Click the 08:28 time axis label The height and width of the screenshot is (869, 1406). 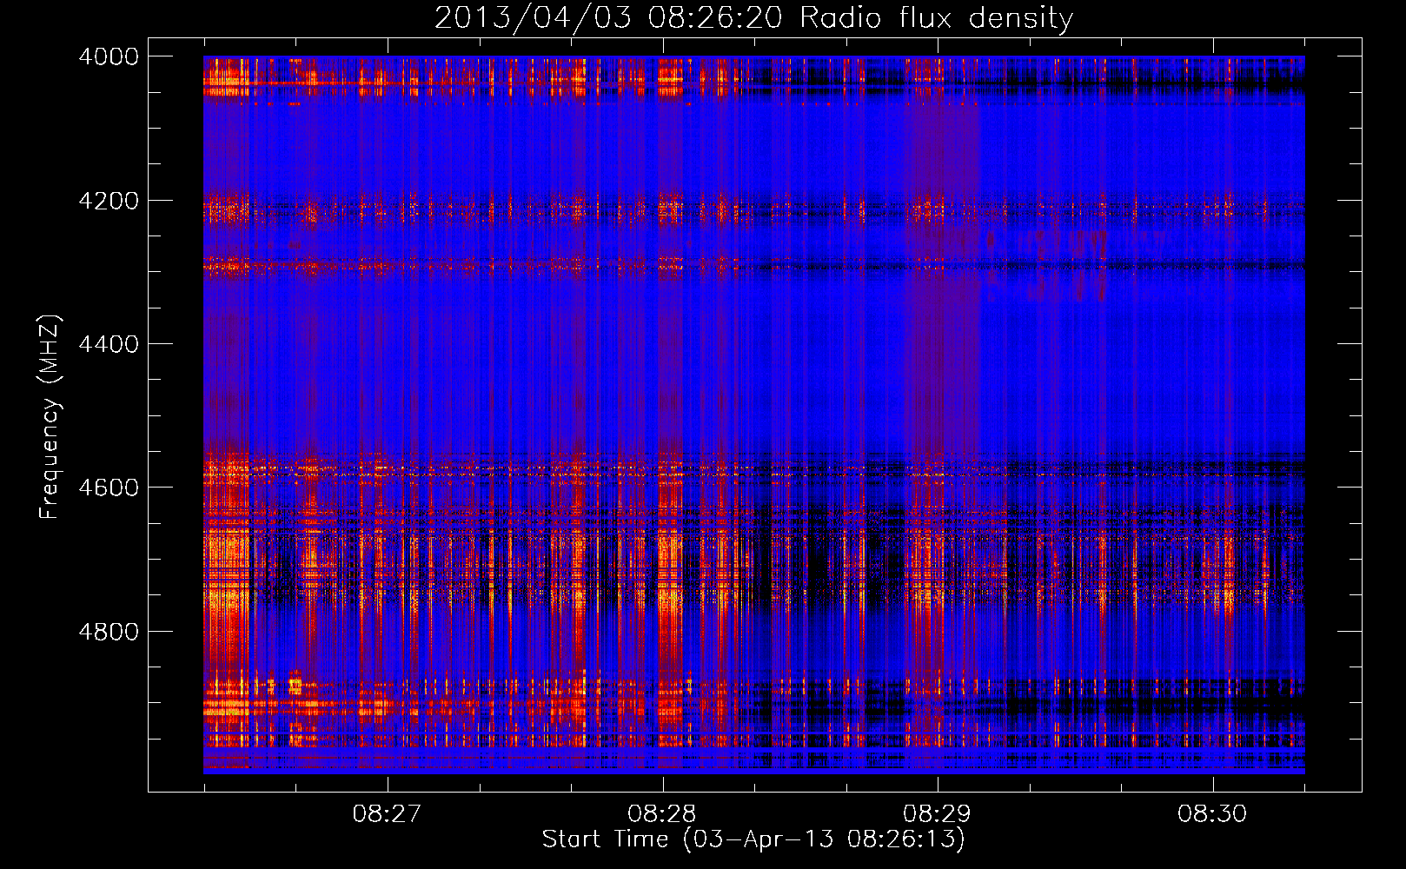click(x=662, y=814)
